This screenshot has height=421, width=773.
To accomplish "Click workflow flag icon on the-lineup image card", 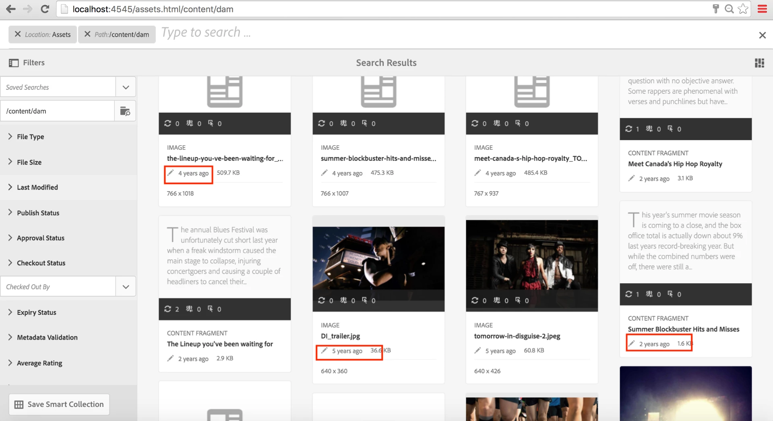I will point(211,124).
